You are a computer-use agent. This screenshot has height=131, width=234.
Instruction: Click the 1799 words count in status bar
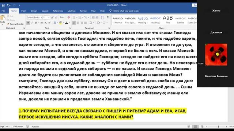(18, 127)
